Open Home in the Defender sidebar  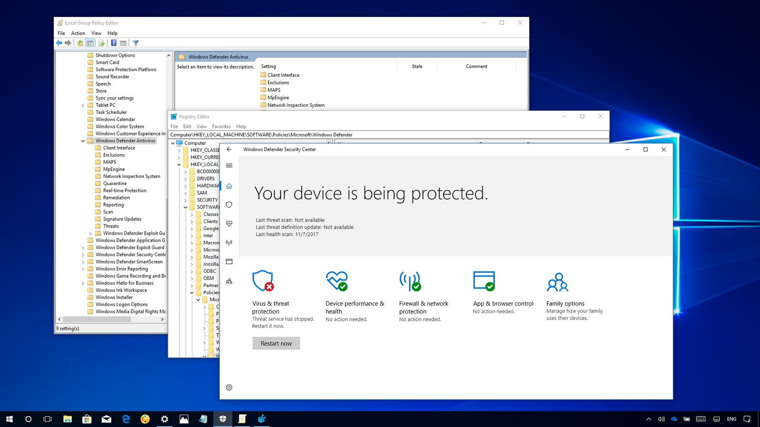coord(229,186)
